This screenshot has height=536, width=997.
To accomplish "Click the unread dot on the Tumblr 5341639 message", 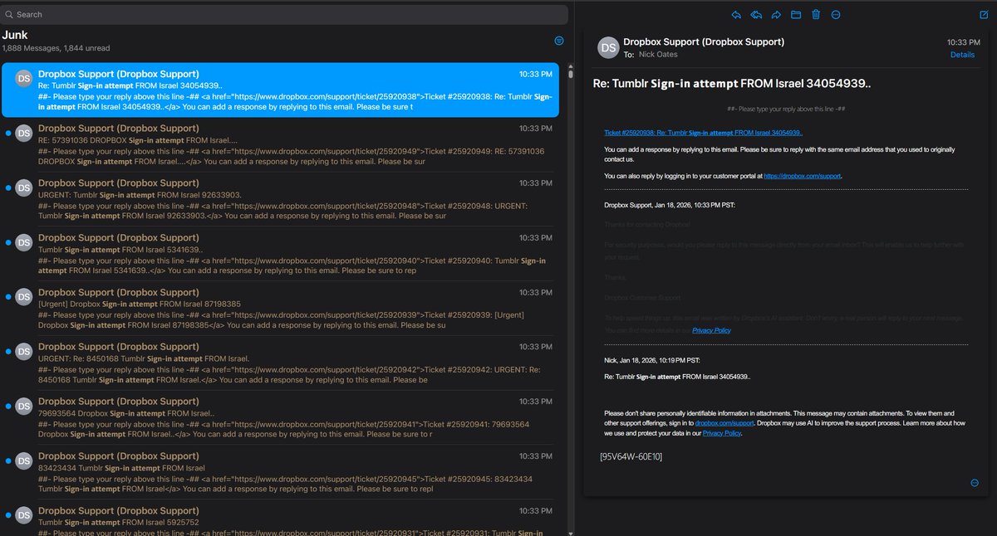I will 8,242.
